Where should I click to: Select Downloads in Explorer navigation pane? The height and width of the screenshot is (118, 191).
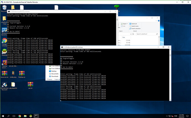[55, 77]
